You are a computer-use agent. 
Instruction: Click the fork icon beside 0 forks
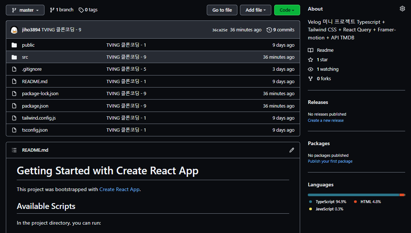[311, 79]
